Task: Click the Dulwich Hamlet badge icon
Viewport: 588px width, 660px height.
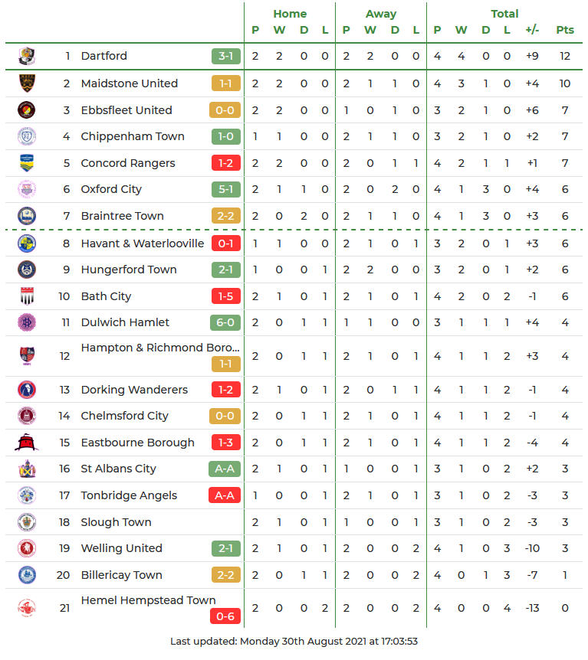Action: click(26, 322)
